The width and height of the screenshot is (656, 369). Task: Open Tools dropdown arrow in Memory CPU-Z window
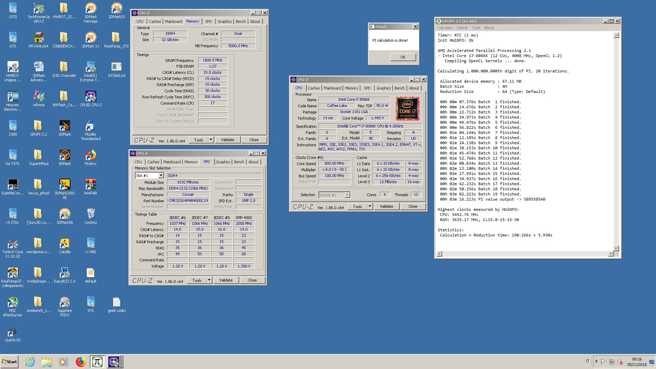coord(211,140)
